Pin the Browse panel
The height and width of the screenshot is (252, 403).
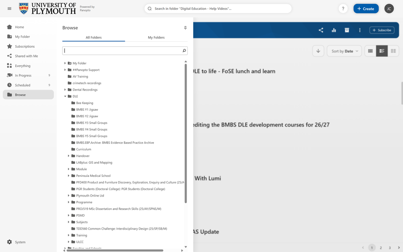pyautogui.click(x=185, y=28)
